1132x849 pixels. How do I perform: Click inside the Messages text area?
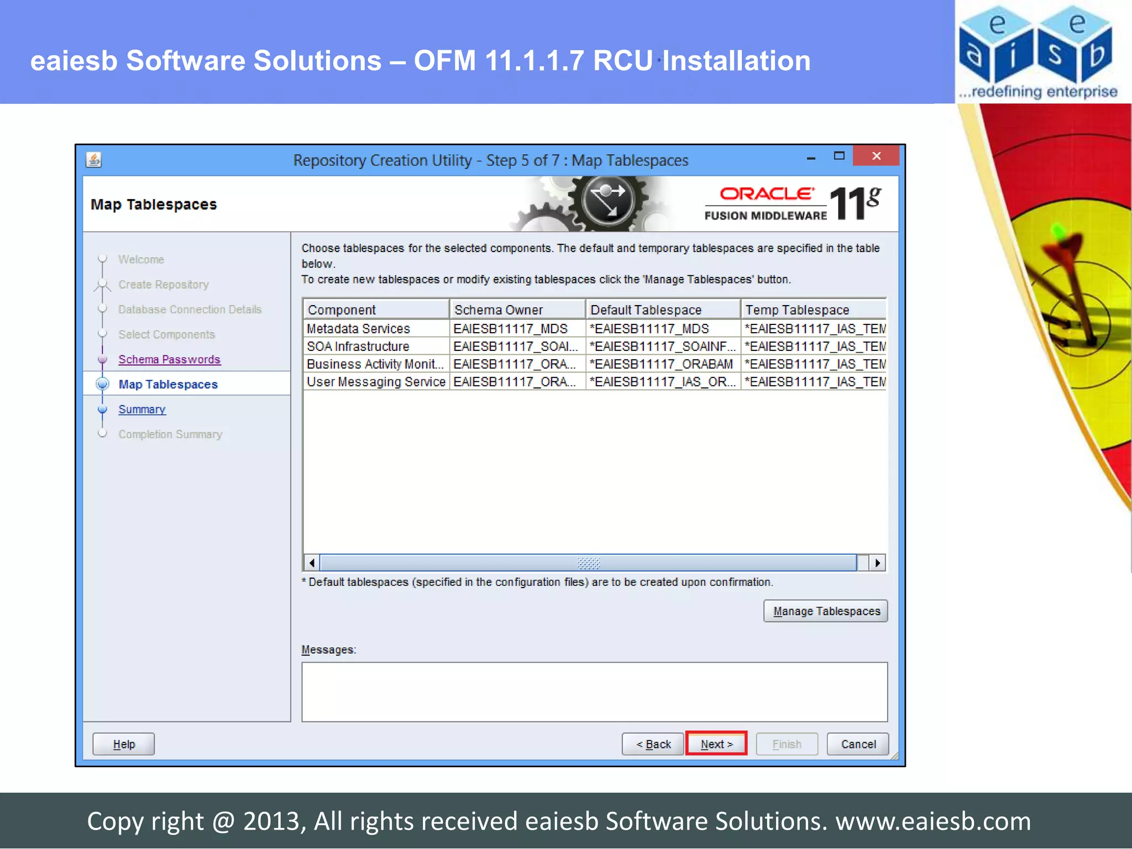tap(595, 692)
